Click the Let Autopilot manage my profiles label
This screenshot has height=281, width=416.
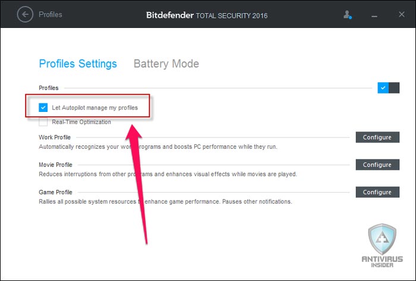95,108
